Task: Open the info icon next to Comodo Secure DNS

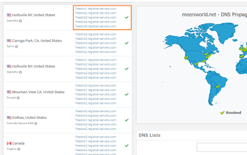Action: tap(36, 123)
